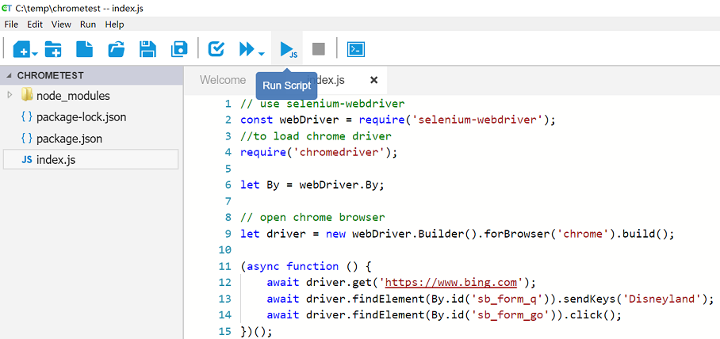Expand the node_modules folder triangle

pos(10,95)
